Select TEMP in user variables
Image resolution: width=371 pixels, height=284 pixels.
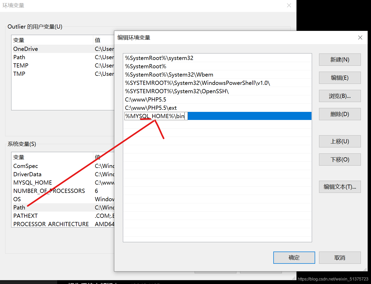63,65
